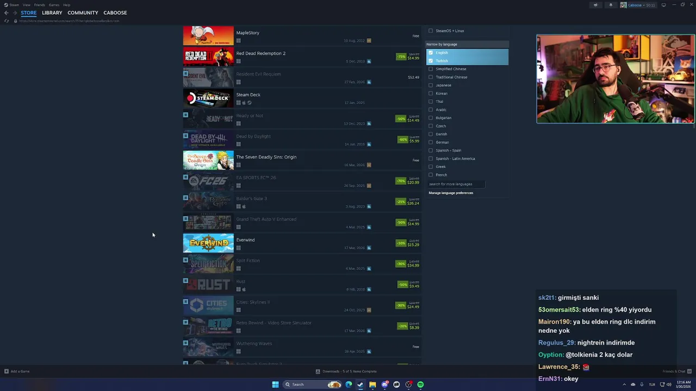Open the Games menu
This screenshot has width=696, height=391.
point(54,5)
